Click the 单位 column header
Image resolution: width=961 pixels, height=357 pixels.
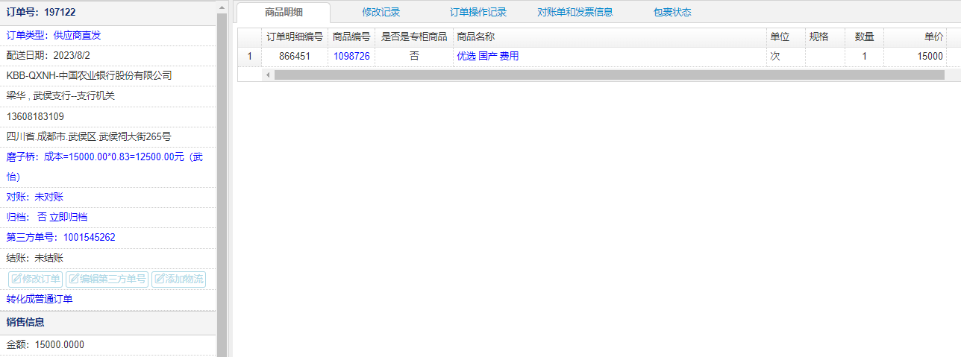pyautogui.click(x=786, y=37)
